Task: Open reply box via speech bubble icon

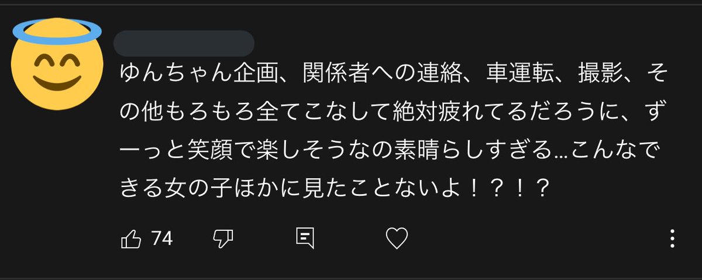Action: tap(305, 238)
